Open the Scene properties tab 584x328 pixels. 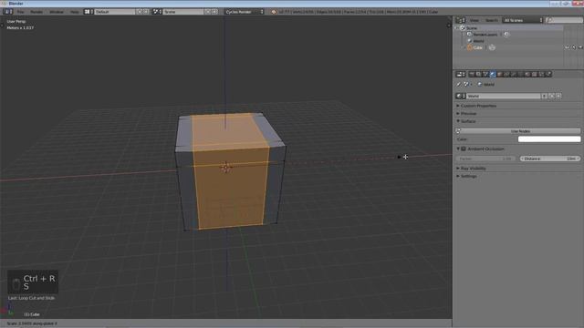click(x=485, y=75)
